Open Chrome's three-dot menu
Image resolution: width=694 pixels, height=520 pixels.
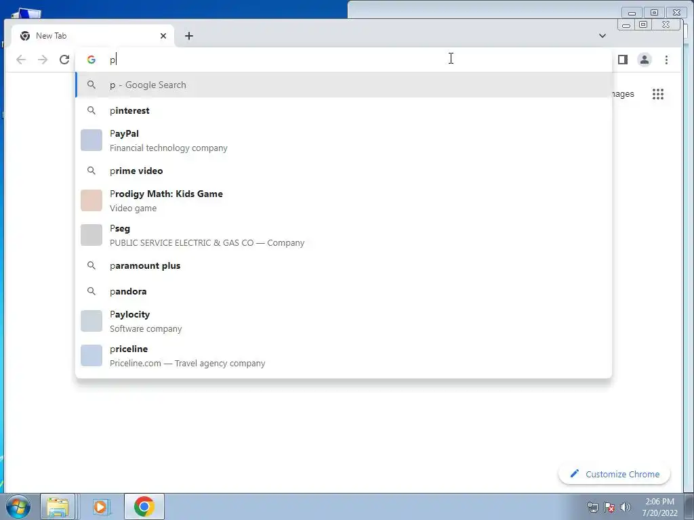(667, 60)
